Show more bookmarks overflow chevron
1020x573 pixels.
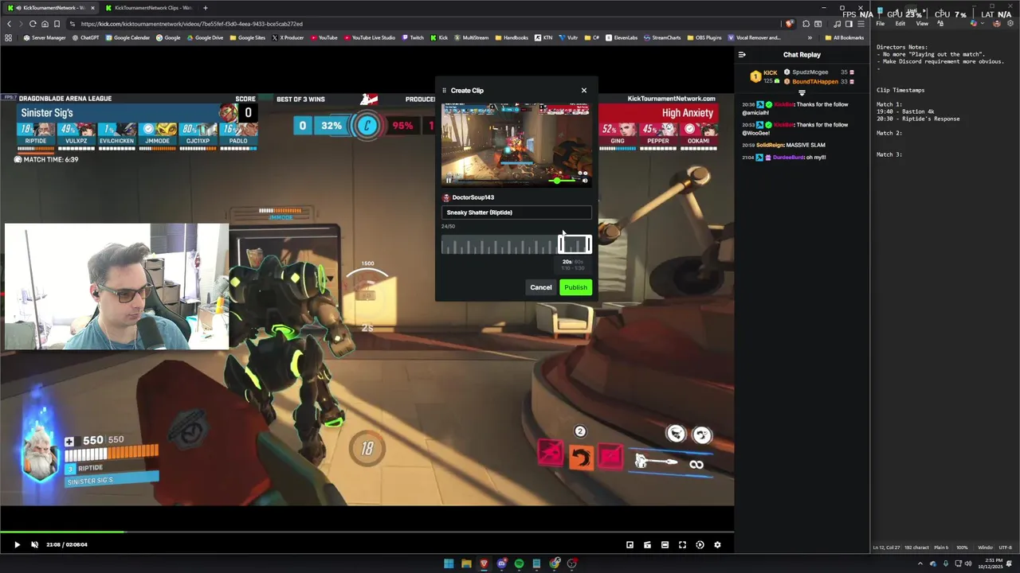pos(810,37)
